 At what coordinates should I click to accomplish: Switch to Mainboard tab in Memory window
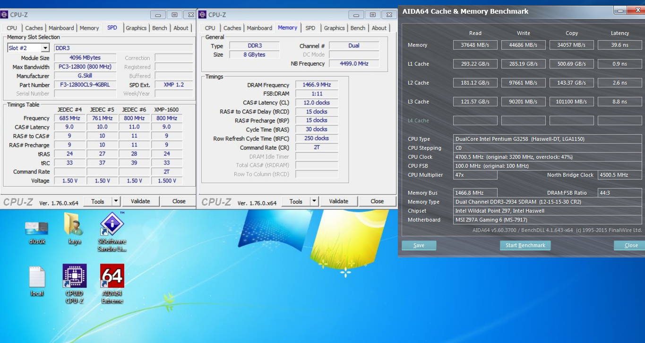point(259,28)
